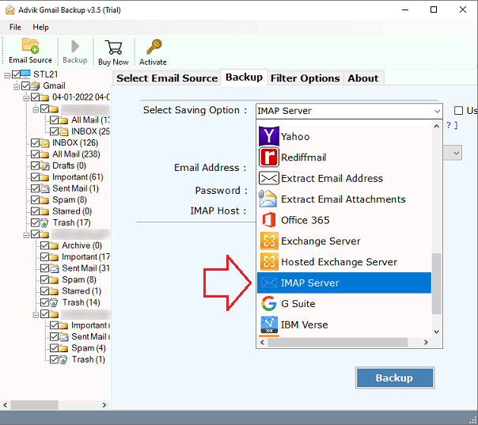478x425 pixels.
Task: Click the Gmail mailbox tree icon
Action: 36,85
